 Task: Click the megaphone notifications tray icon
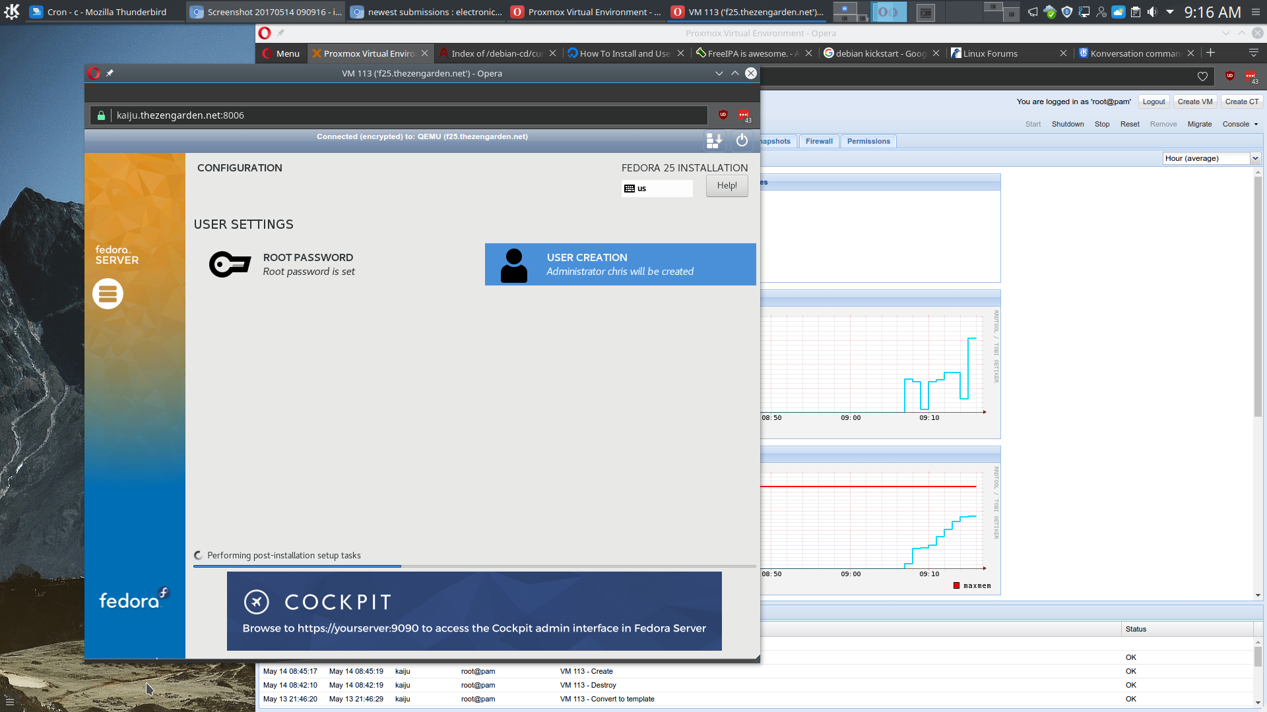click(x=1033, y=12)
